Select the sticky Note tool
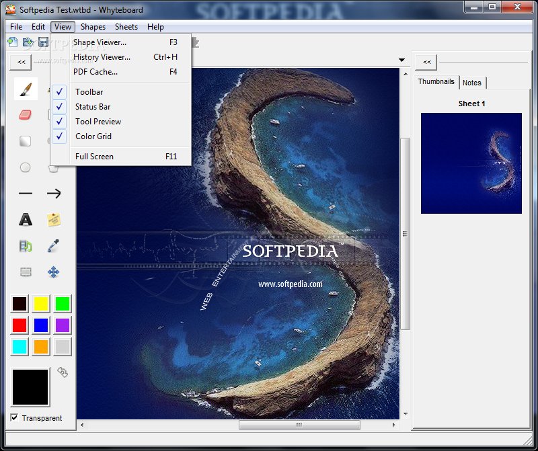The height and width of the screenshot is (451, 538). pyautogui.click(x=54, y=220)
